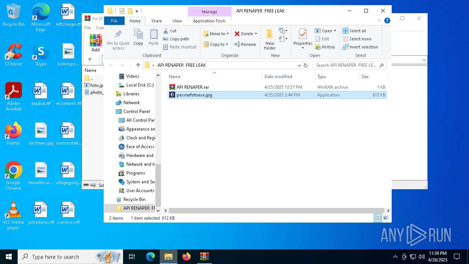Click Invert selection in ribbon
This screenshot has width=469, height=264.
tap(360, 47)
